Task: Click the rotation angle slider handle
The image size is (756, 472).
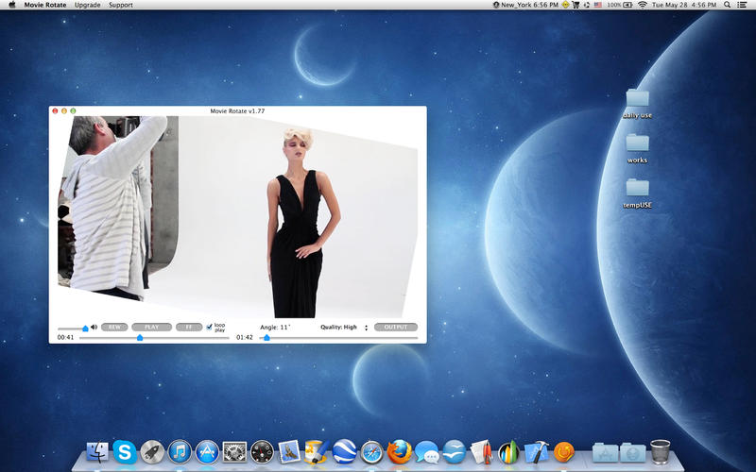Action: 266,338
